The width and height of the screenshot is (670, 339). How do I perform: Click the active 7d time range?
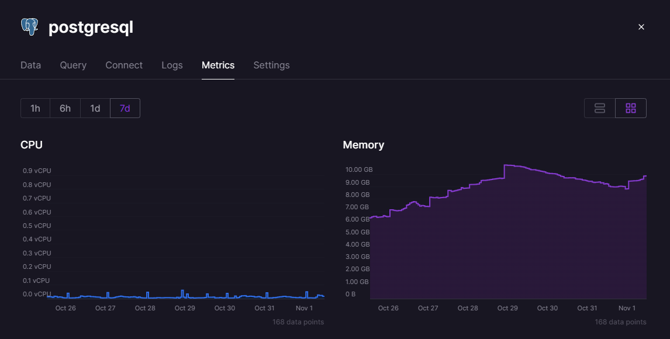[125, 108]
